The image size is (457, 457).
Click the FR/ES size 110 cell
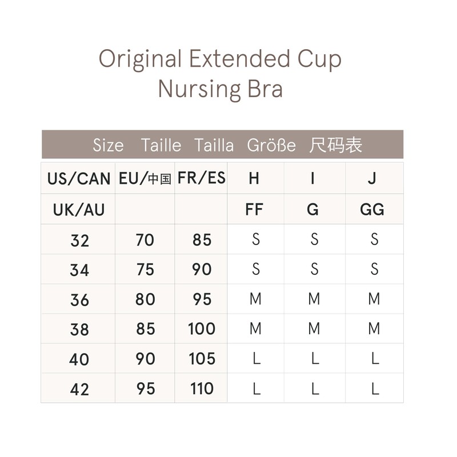pos(202,389)
